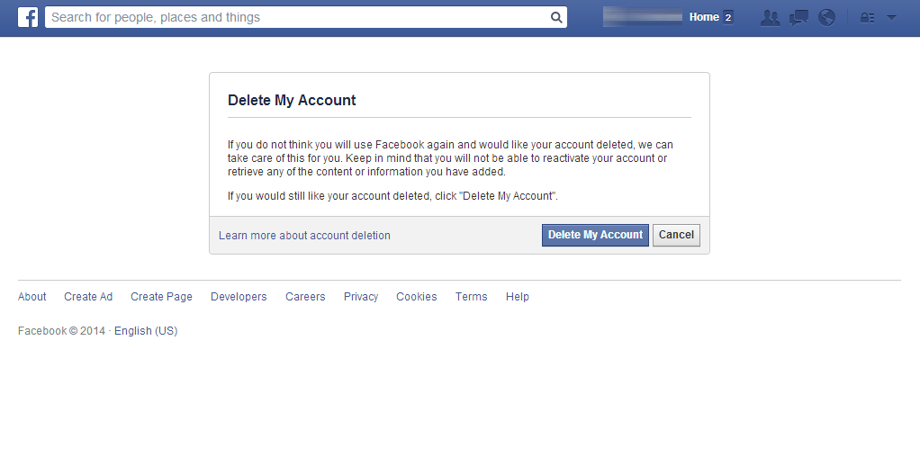Open the Create Ad footer link
The width and height of the screenshot is (920, 457).
click(88, 297)
